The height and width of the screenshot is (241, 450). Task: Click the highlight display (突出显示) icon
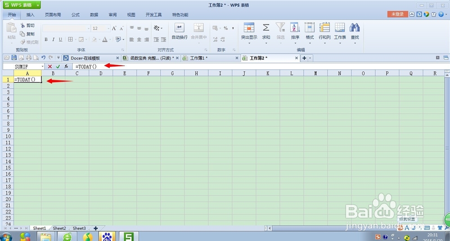point(249,27)
